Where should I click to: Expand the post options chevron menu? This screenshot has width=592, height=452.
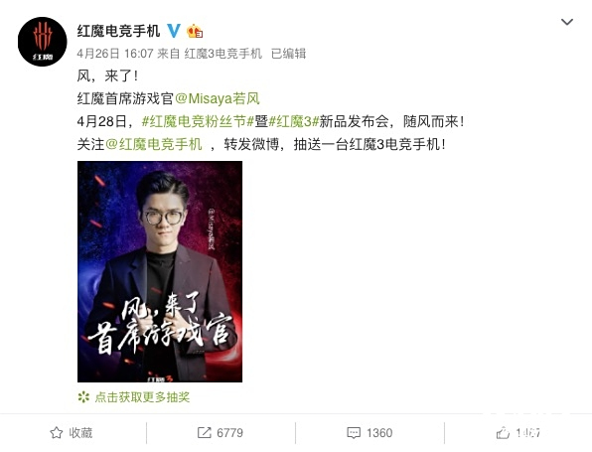[x=567, y=22]
